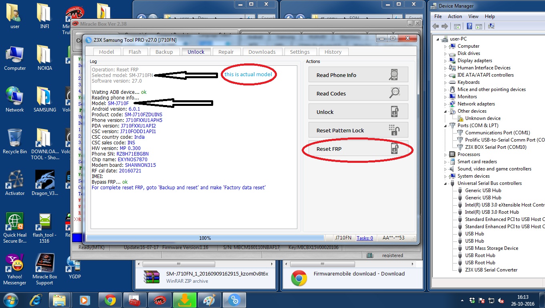The height and width of the screenshot is (308, 545).
Task: Select Z3X USB Serial Converter entry
Action: [491, 270]
